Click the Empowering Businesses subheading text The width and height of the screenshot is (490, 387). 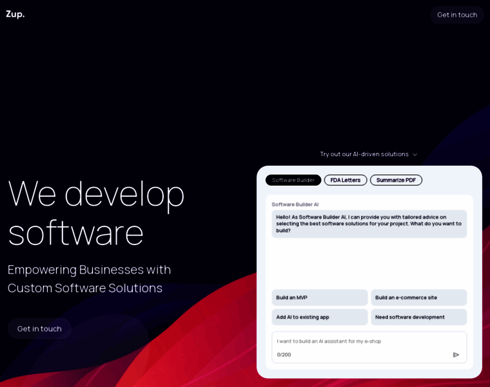[x=89, y=279]
